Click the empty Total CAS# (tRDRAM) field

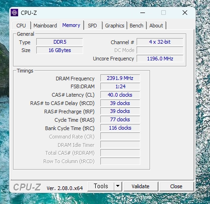120,153
